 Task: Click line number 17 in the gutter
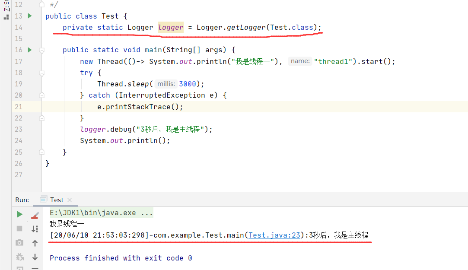19,61
